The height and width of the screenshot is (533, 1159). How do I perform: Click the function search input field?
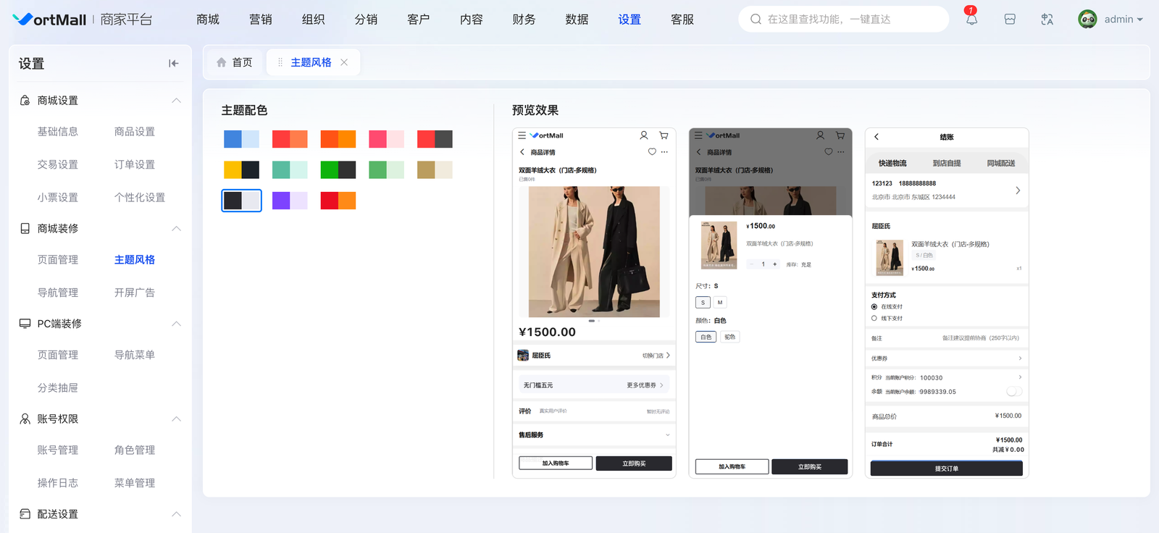click(x=844, y=20)
